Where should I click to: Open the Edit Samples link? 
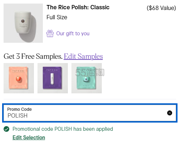pos(83,56)
